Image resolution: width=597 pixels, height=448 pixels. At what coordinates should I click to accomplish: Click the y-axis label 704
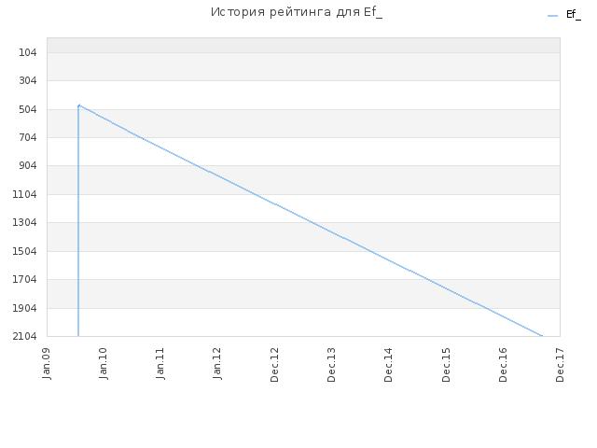pos(28,137)
